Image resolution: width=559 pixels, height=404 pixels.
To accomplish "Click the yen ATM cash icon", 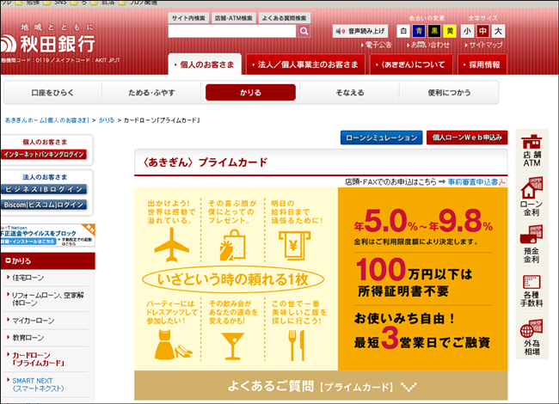I will tap(294, 245).
